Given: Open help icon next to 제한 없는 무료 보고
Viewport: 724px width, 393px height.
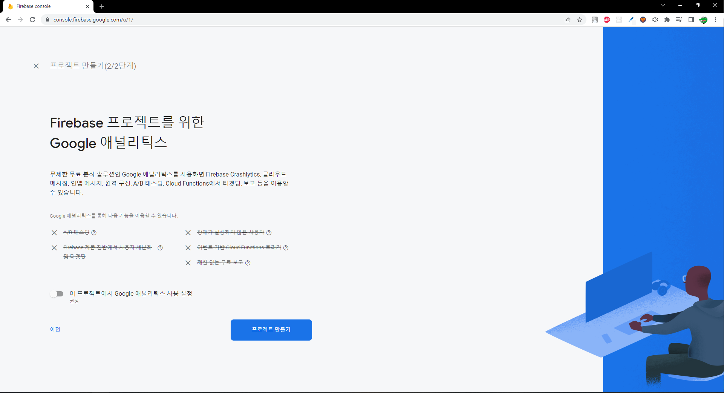Looking at the screenshot, I should [248, 263].
